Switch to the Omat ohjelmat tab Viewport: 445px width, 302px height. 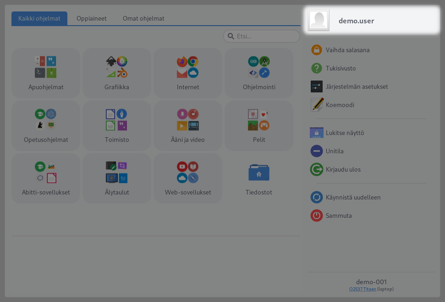click(x=143, y=19)
